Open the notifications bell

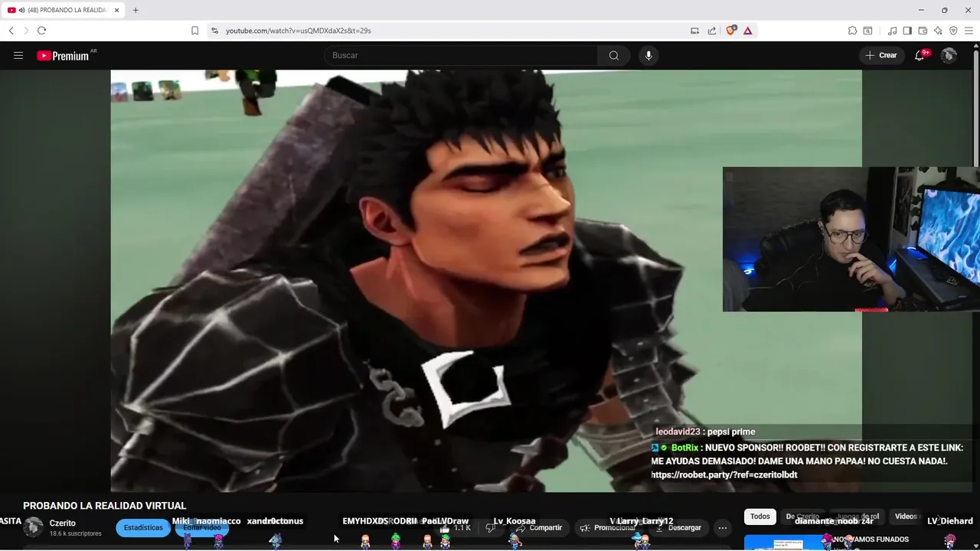click(920, 55)
